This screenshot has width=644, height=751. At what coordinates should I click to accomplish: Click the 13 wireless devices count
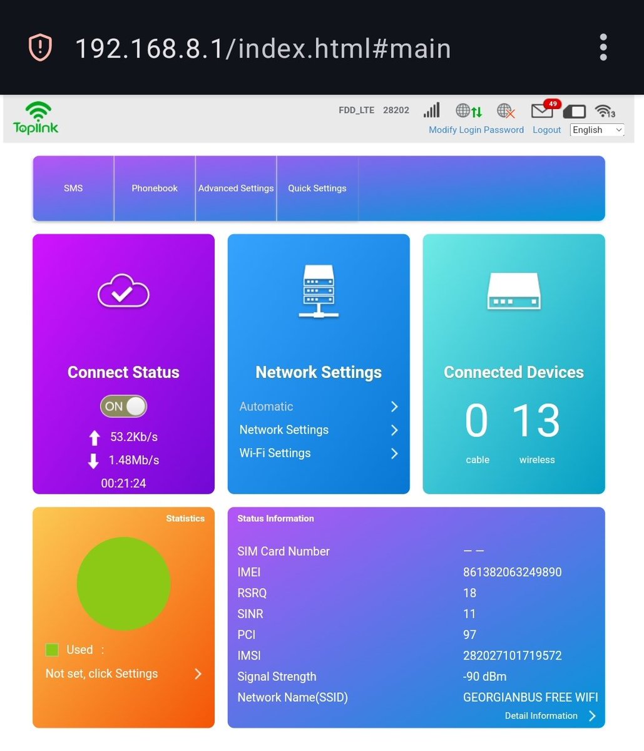(536, 421)
